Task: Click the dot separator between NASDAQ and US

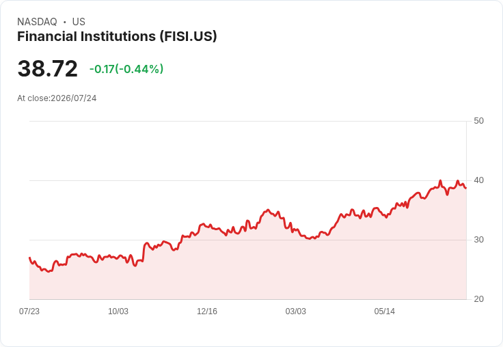Action: pos(65,22)
